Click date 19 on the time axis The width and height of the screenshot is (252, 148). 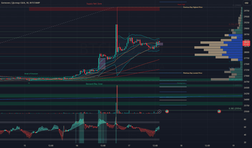coord(233,146)
